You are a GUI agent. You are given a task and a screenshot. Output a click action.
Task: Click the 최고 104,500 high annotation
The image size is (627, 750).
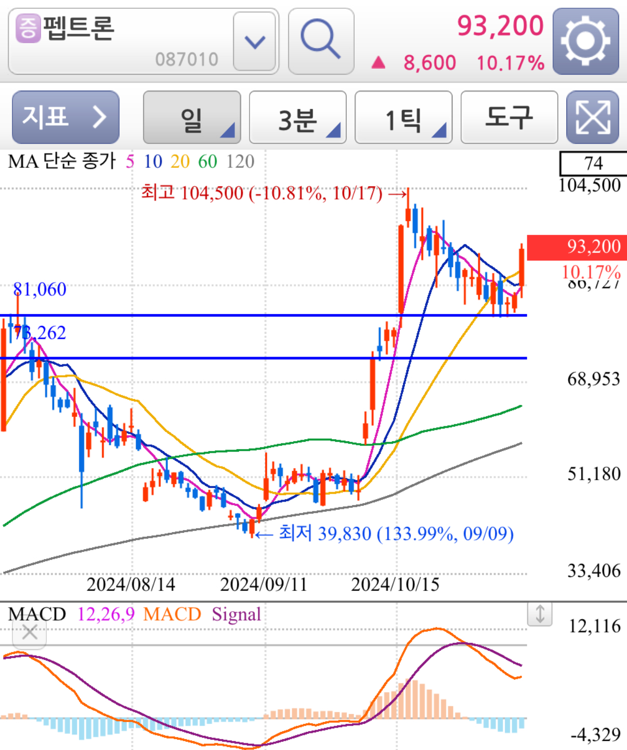point(275,193)
